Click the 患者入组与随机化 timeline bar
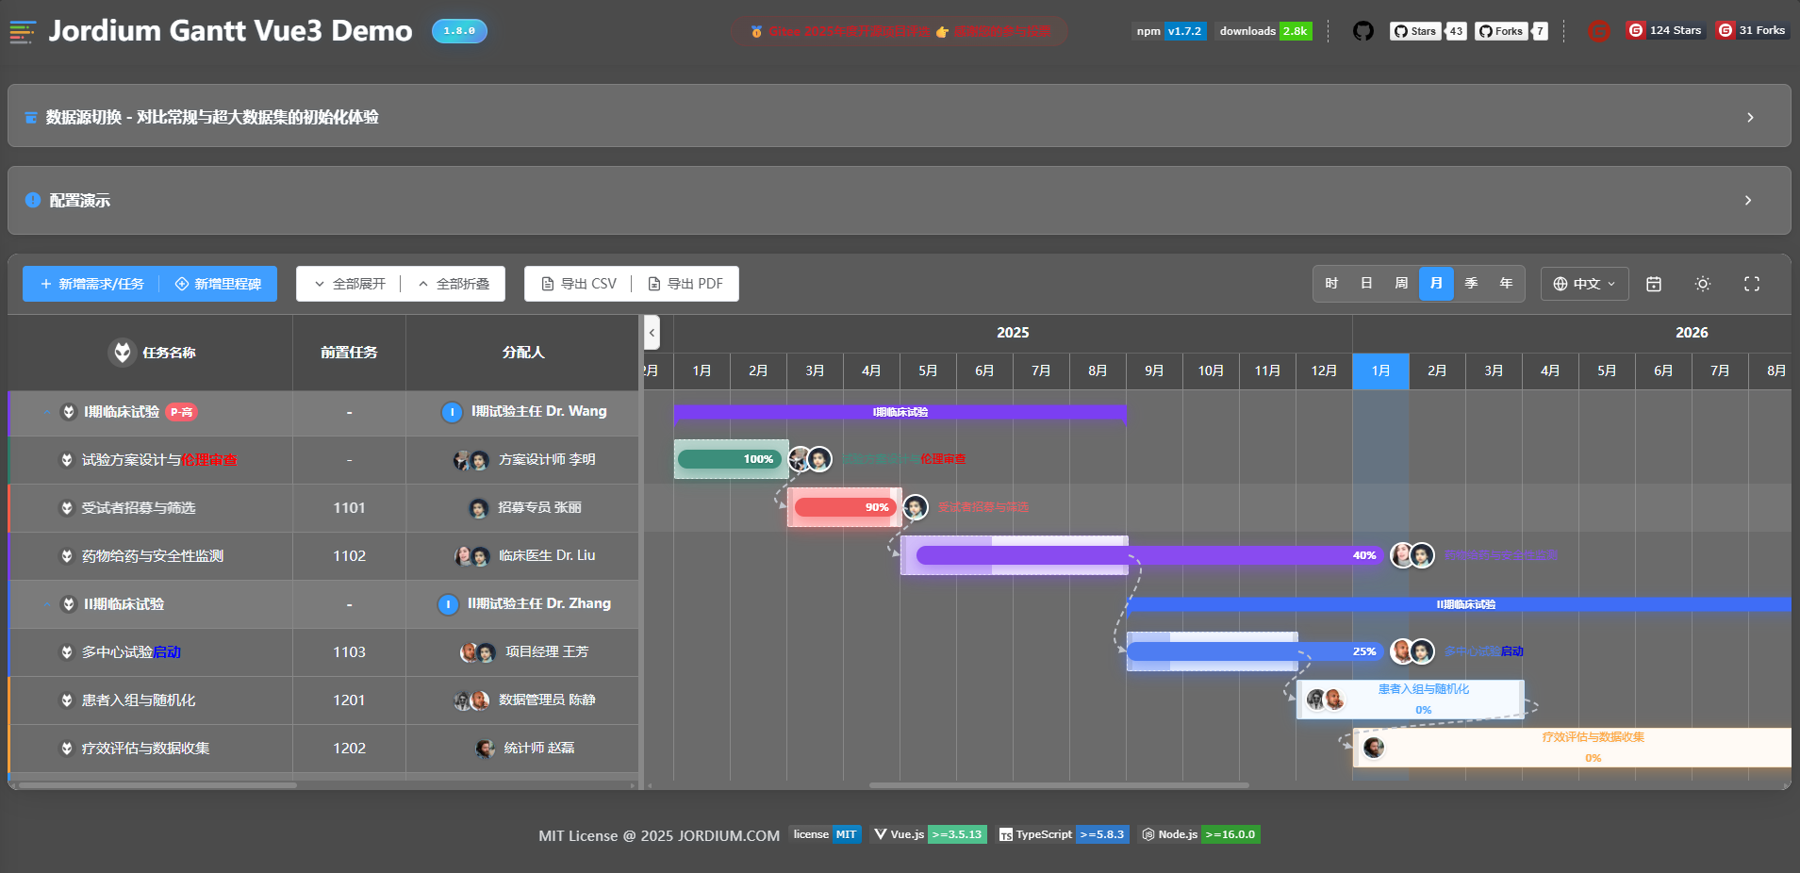The image size is (1800, 873). coord(1411,700)
